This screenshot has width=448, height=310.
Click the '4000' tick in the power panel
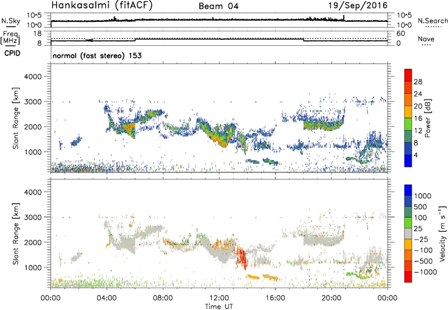coord(32,77)
